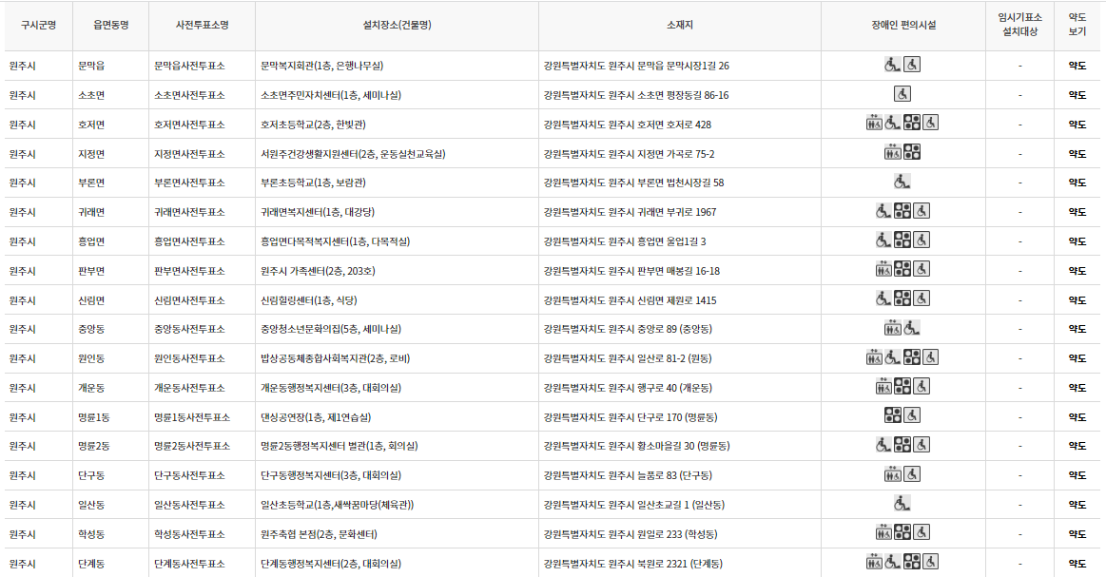1106x577 pixels.
Task: Click the accessible toilet icon for 원인동
Action: 930,358
